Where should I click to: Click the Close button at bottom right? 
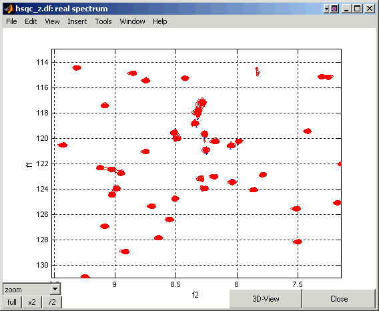pos(339,299)
